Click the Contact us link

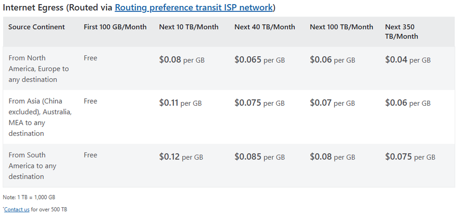(x=17, y=210)
